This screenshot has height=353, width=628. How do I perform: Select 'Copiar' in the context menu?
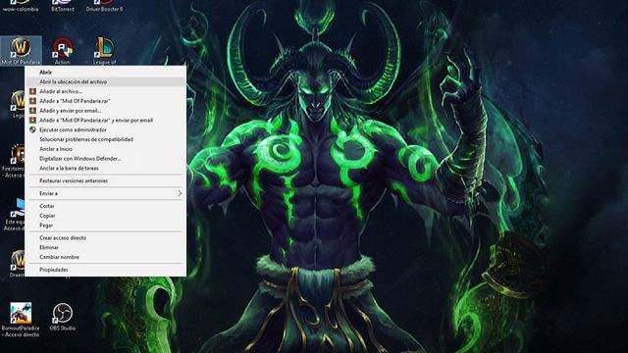click(x=106, y=216)
